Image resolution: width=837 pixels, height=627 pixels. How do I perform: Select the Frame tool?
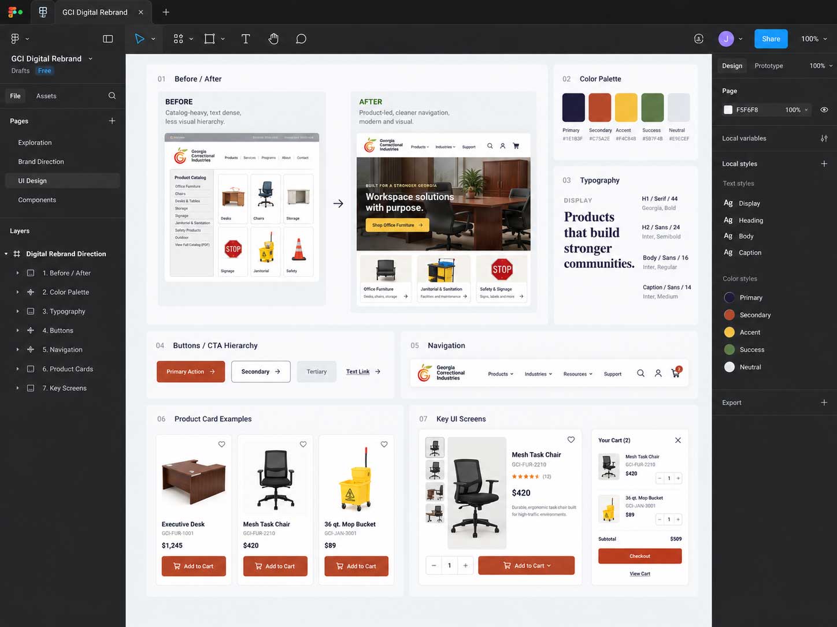tap(209, 39)
